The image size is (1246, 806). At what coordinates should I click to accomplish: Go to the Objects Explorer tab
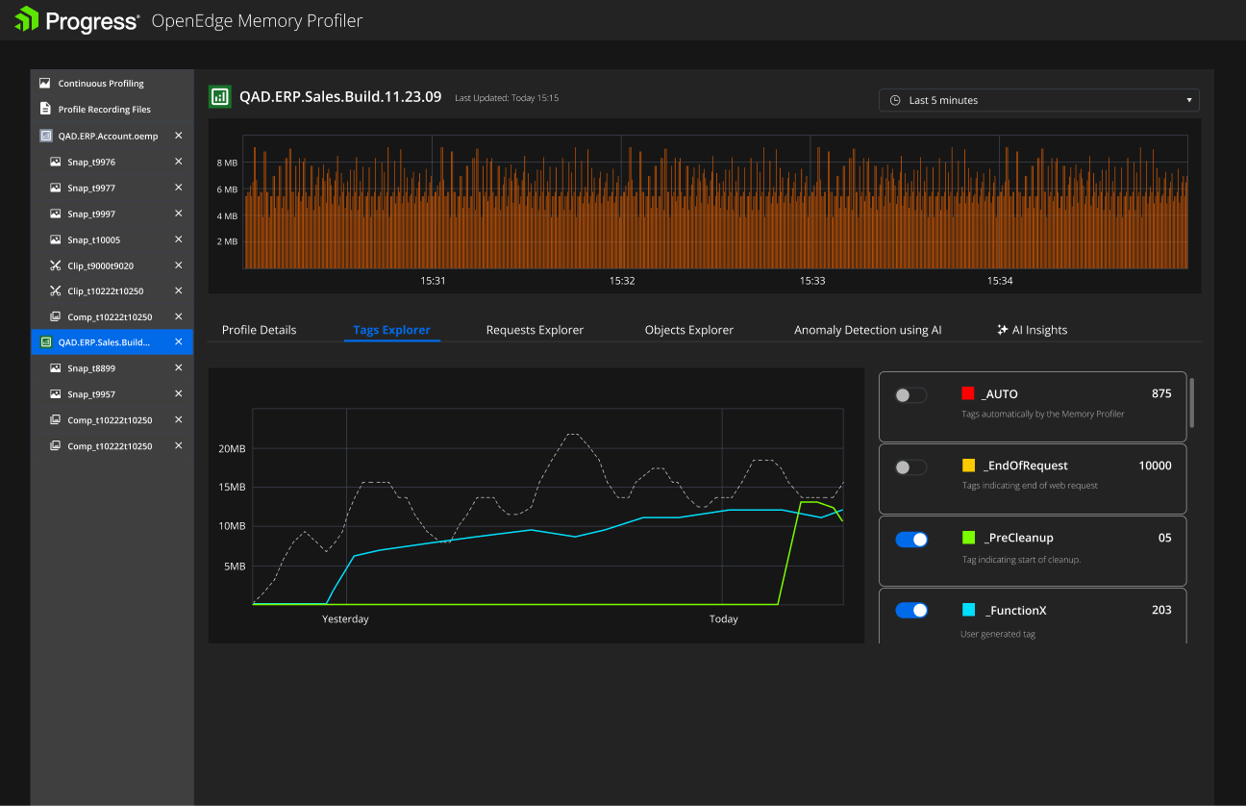click(x=689, y=330)
